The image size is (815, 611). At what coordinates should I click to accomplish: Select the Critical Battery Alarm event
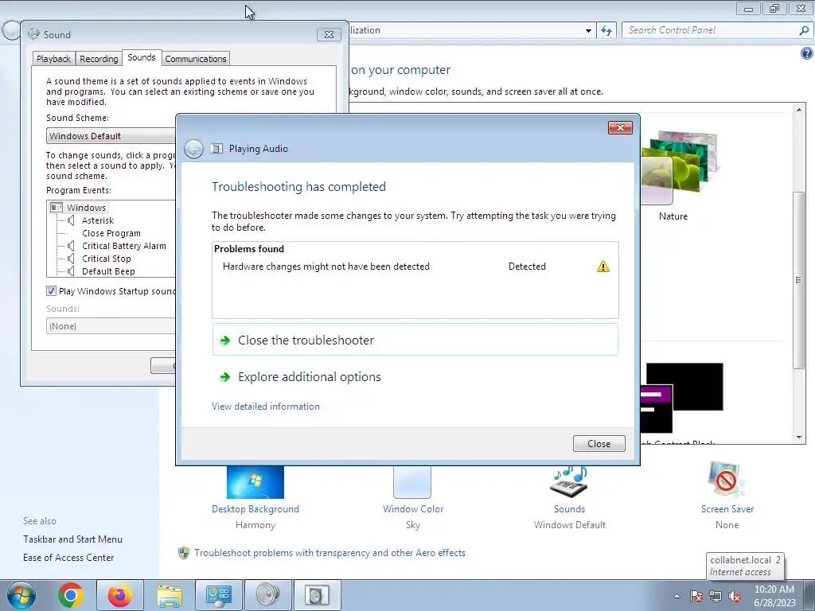point(123,246)
